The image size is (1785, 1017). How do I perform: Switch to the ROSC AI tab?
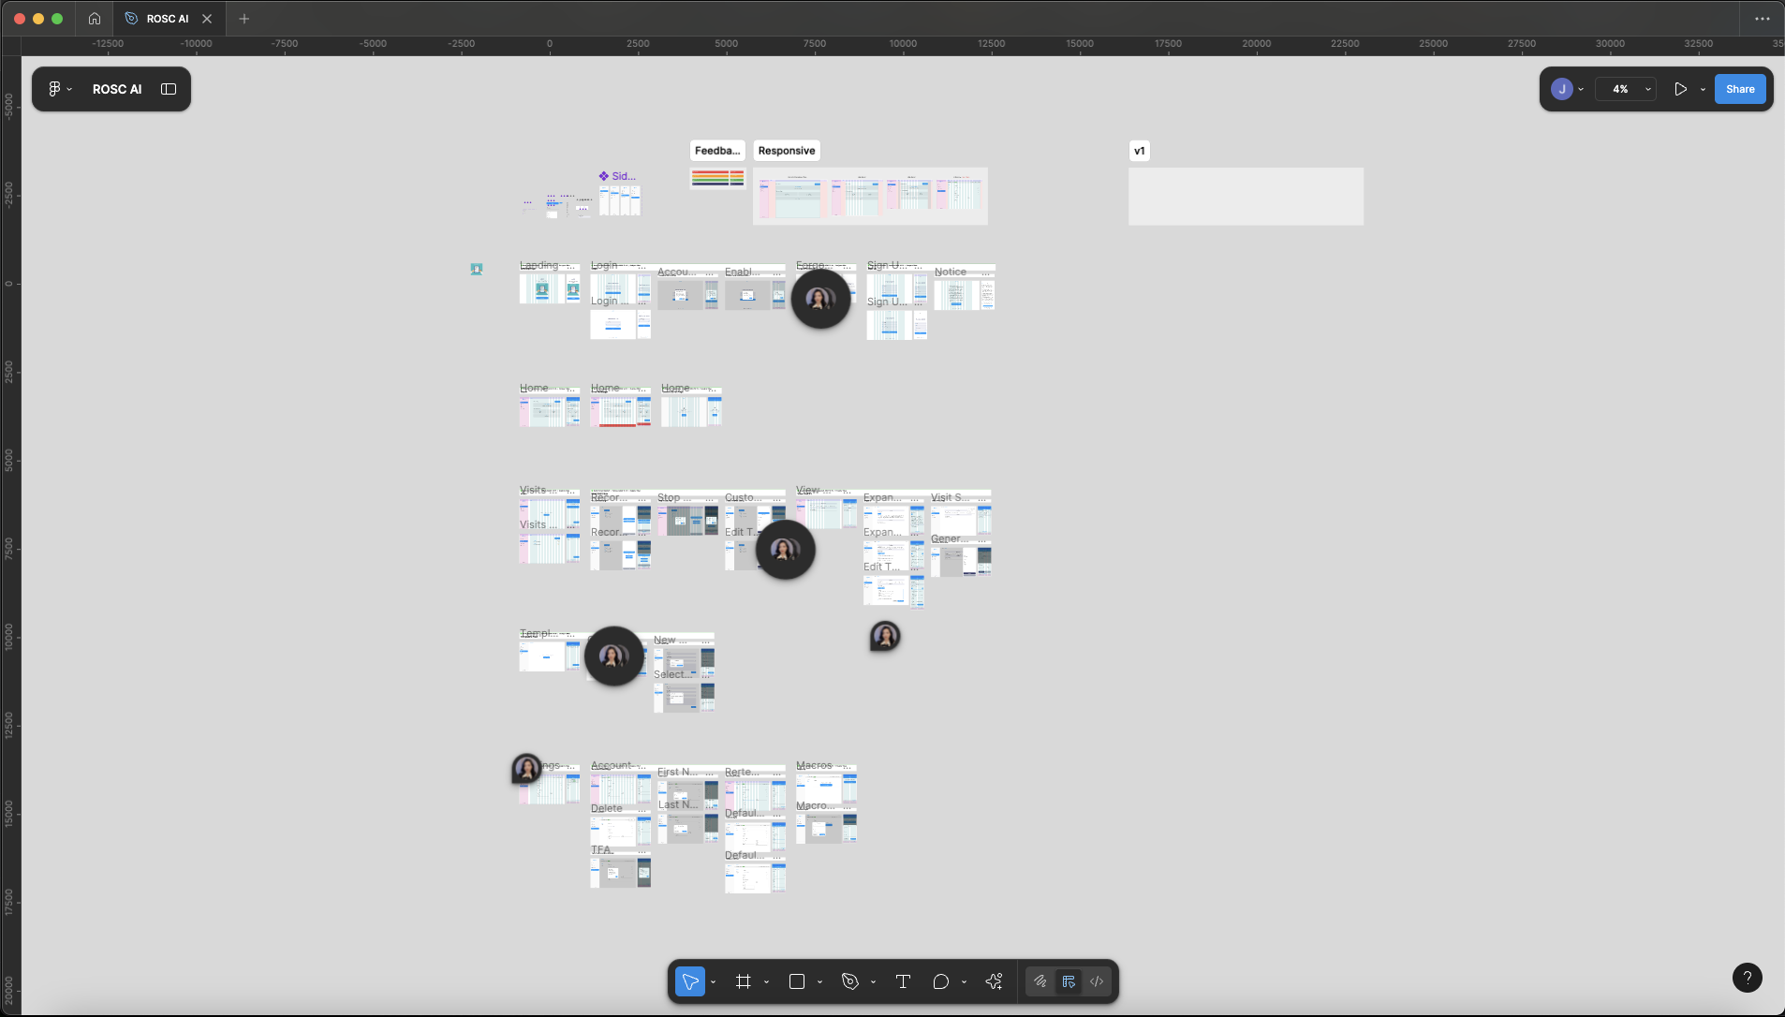[x=167, y=18]
